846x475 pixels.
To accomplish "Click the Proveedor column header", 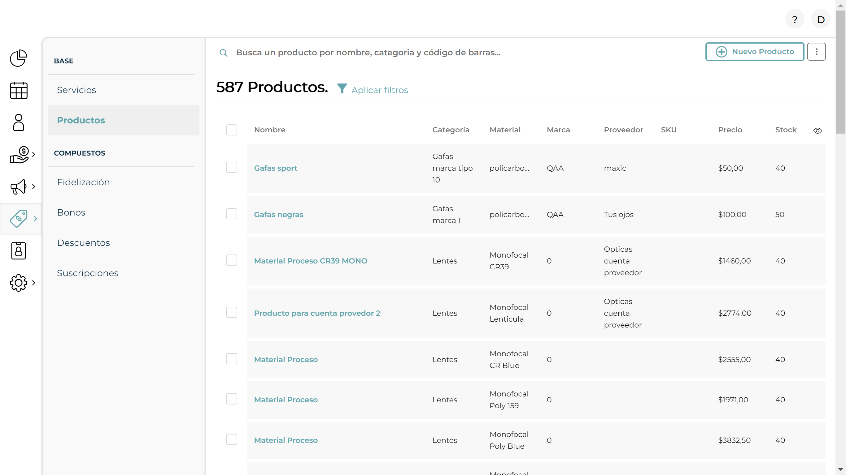I will tap(623, 130).
